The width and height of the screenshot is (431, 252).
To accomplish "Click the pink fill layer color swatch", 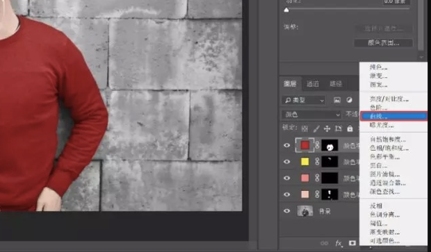I will (x=305, y=178).
